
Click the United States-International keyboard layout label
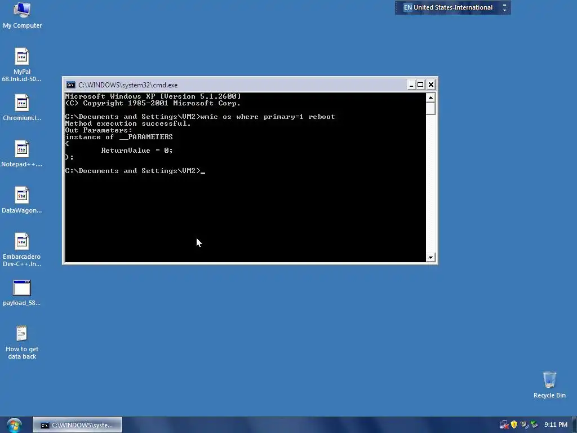tap(452, 7)
